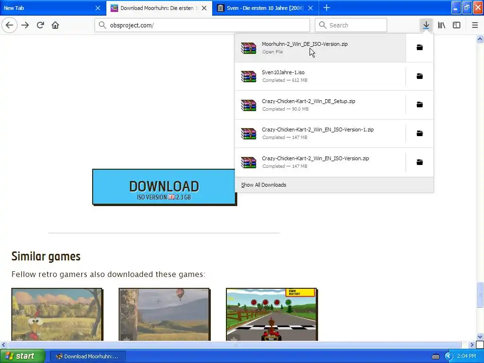
Task: Open containing folder for Sven10Jahre-1.iso
Action: [420, 76]
